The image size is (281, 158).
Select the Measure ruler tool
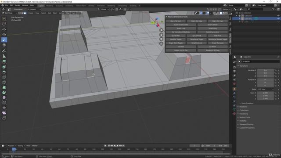tap(4, 56)
